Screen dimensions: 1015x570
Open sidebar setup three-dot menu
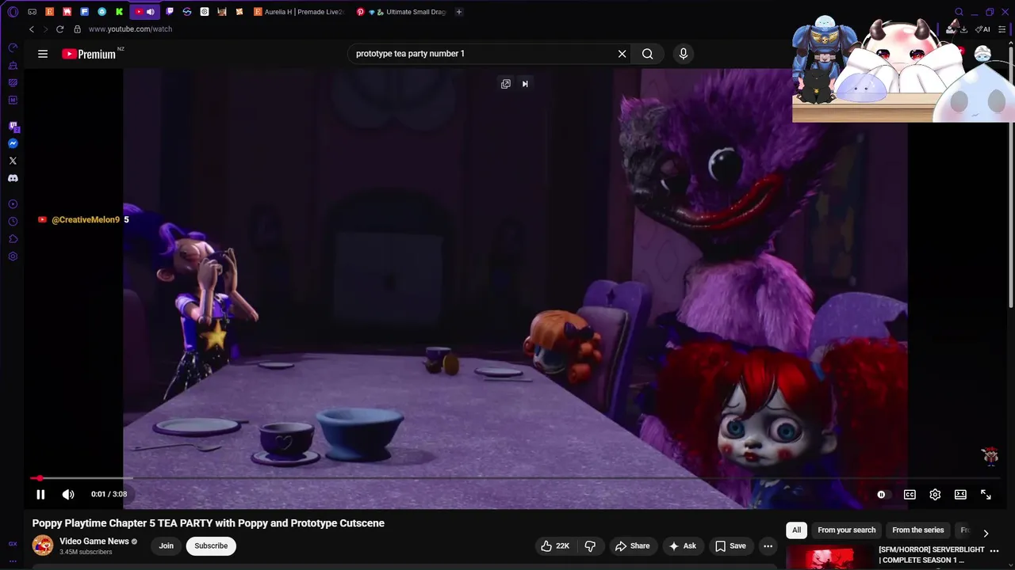(x=13, y=560)
